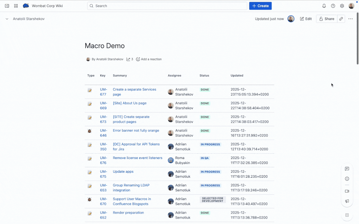The height and width of the screenshot is (224, 359).
Task: Click the contributor avatar beside Updated just now
Action: (x=291, y=19)
